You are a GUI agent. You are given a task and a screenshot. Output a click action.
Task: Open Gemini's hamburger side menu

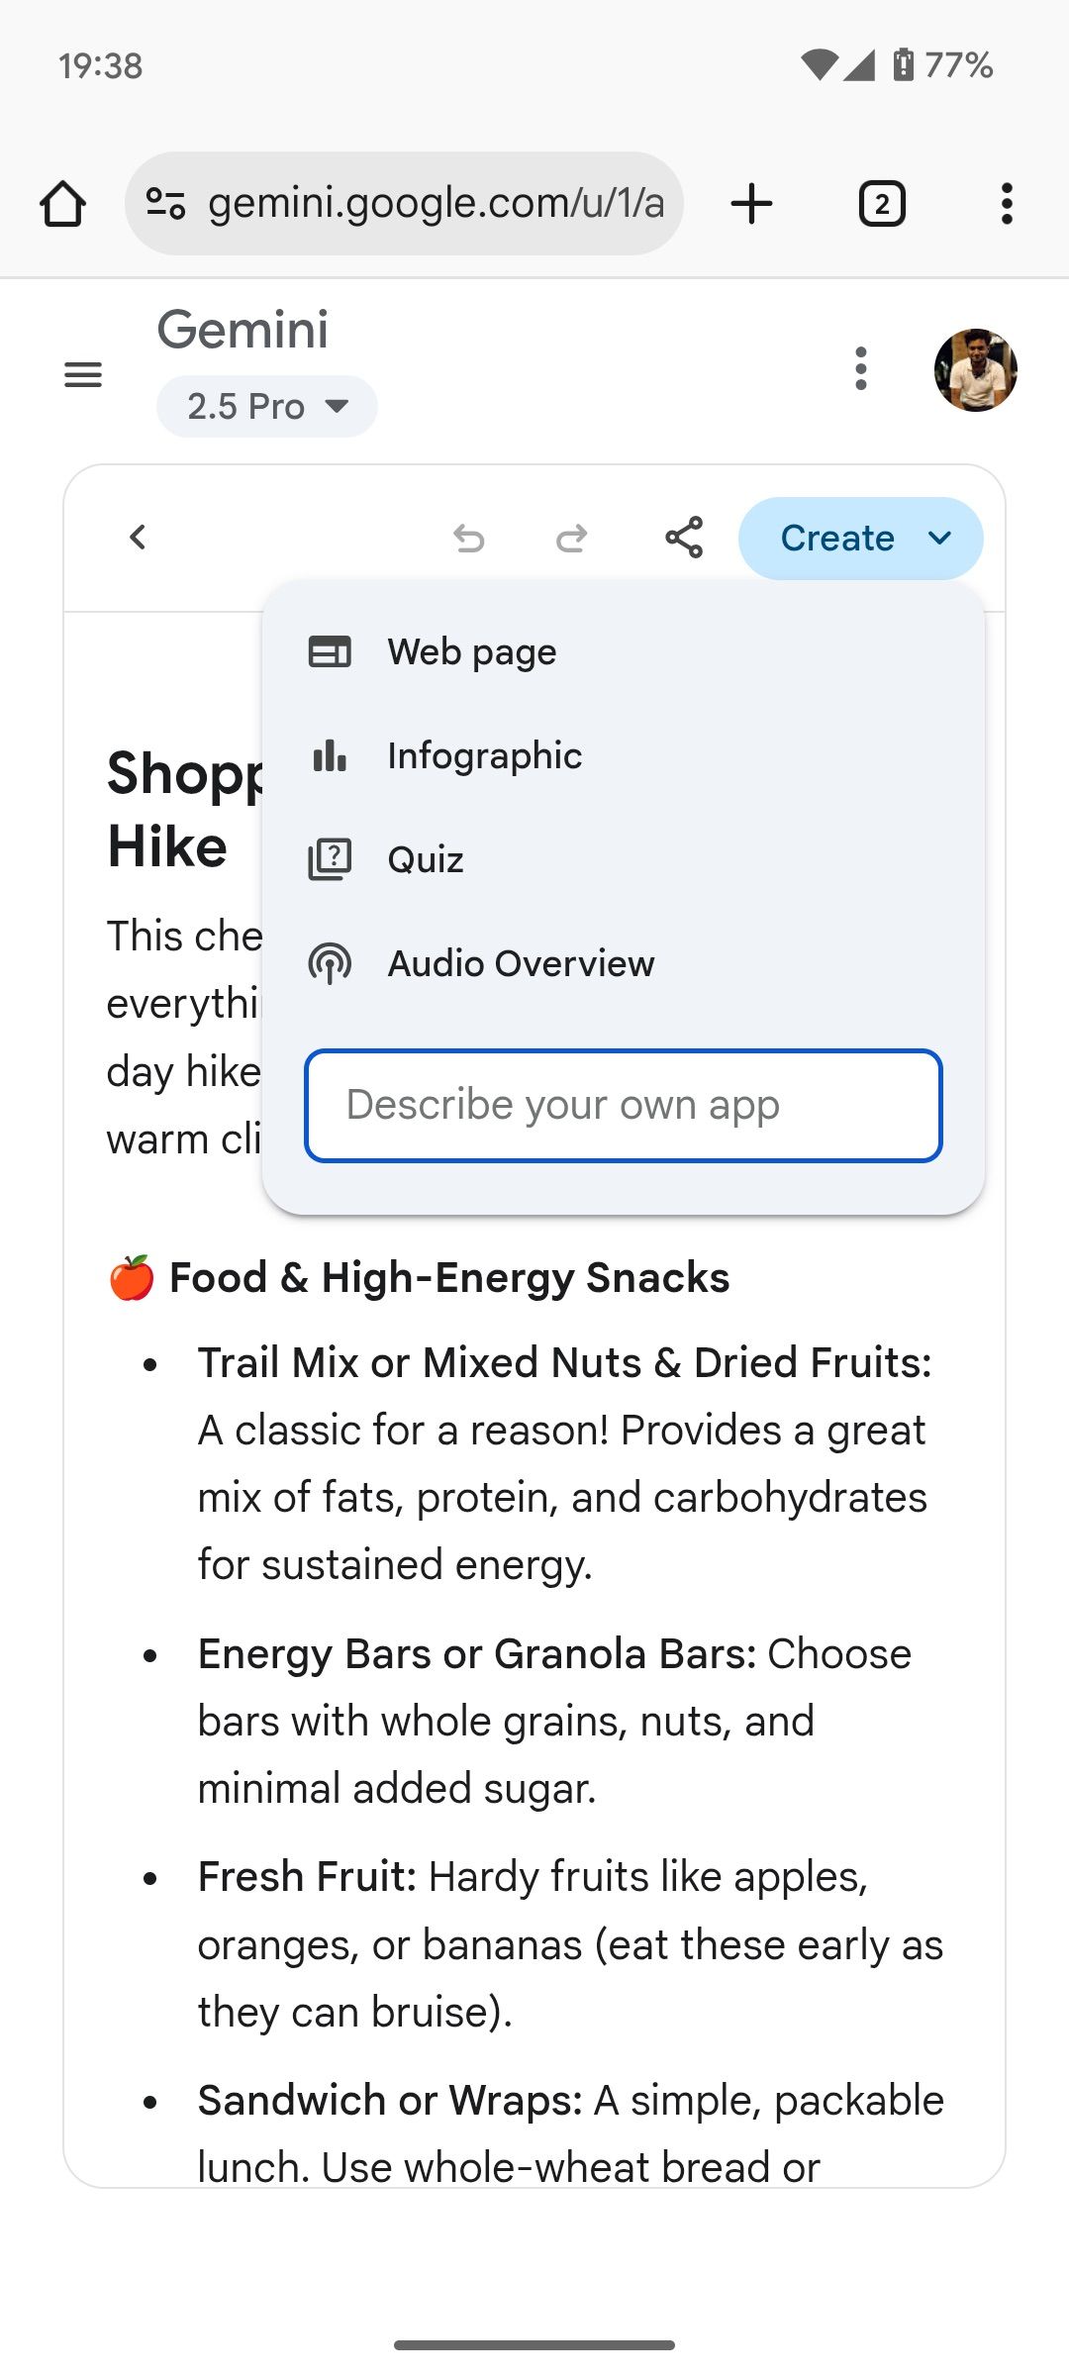click(83, 375)
